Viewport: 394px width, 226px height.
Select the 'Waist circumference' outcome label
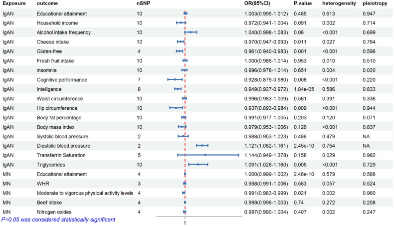[x=60, y=99]
